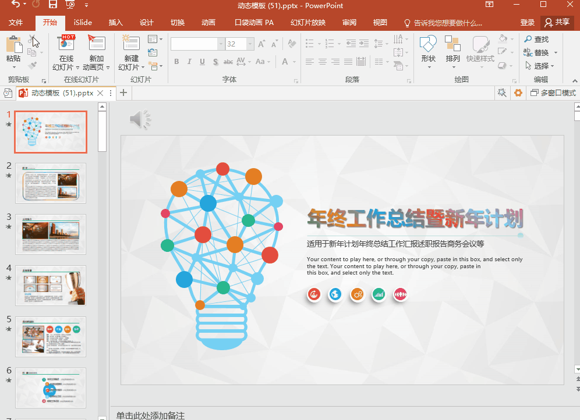Screen dimensions: 580x420
Task: Expand the font size dropdown showing 32
Action: [x=250, y=44]
